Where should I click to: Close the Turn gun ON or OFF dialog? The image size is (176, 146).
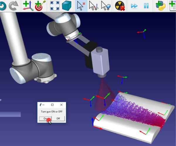[x=61, y=105]
